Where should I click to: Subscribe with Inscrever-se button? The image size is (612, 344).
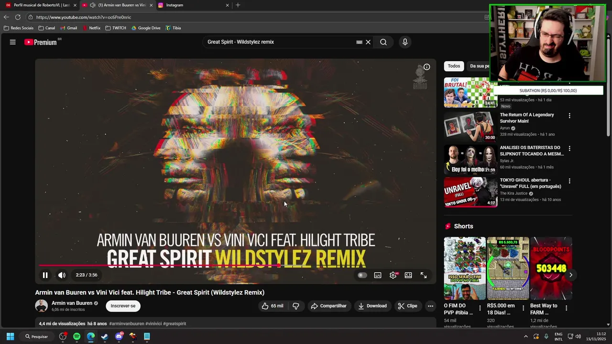[x=123, y=306]
